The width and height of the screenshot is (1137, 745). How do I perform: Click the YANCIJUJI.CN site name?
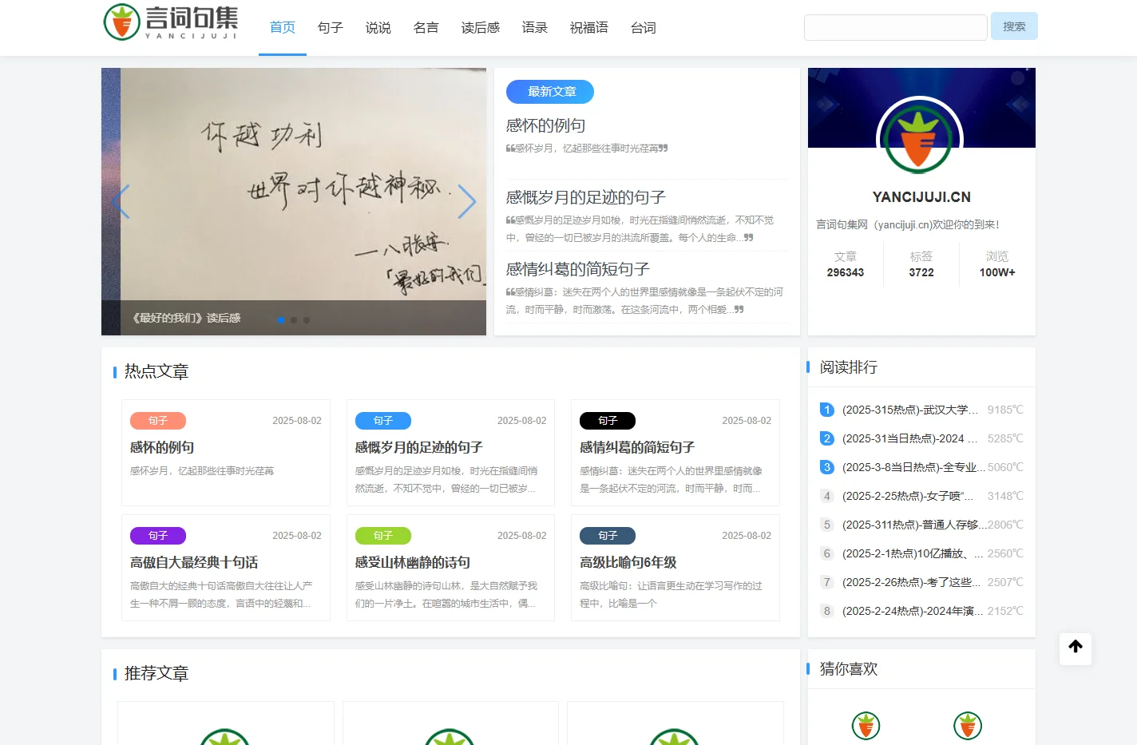click(921, 197)
